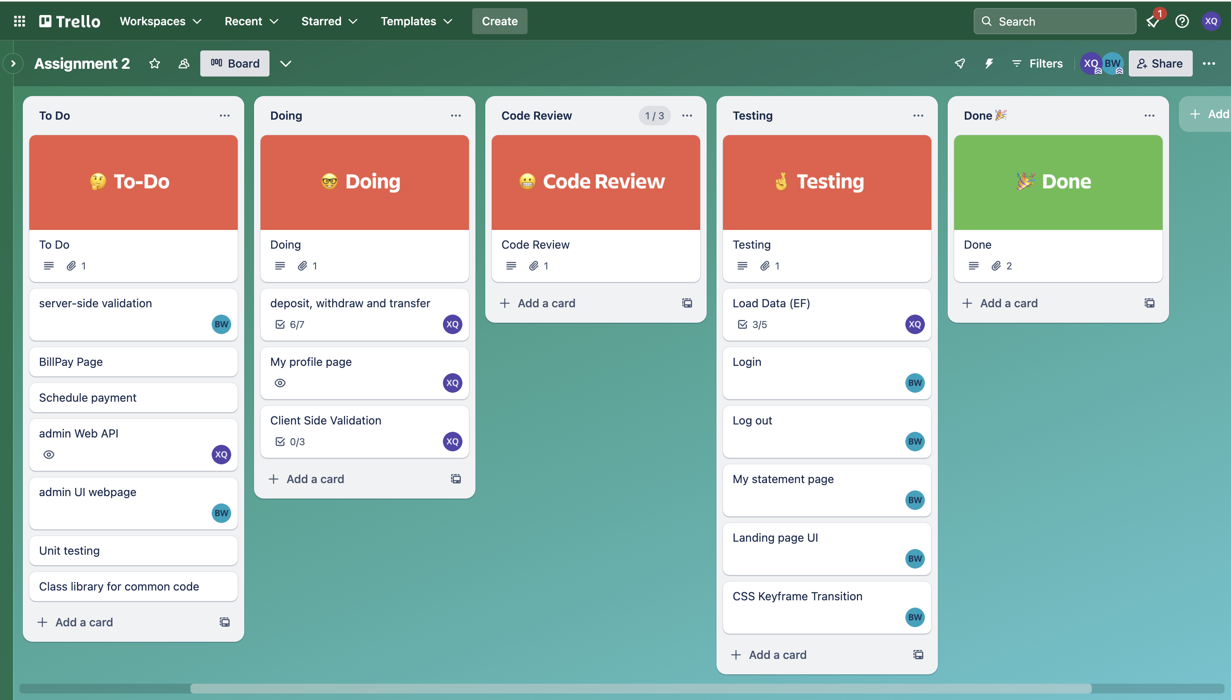Open the board views chevron dropdown
The height and width of the screenshot is (700, 1231).
tap(286, 63)
